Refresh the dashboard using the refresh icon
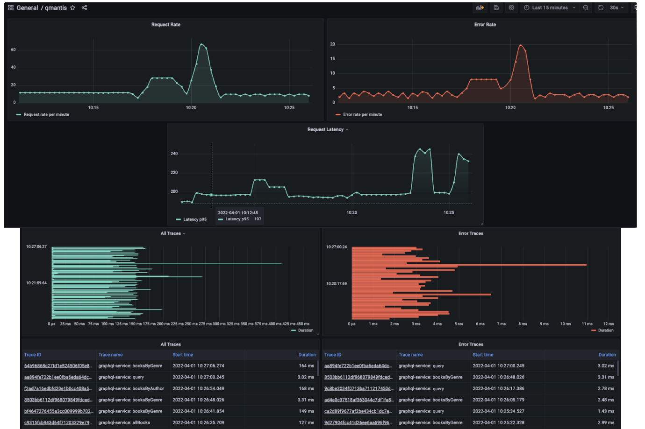 tap(601, 7)
